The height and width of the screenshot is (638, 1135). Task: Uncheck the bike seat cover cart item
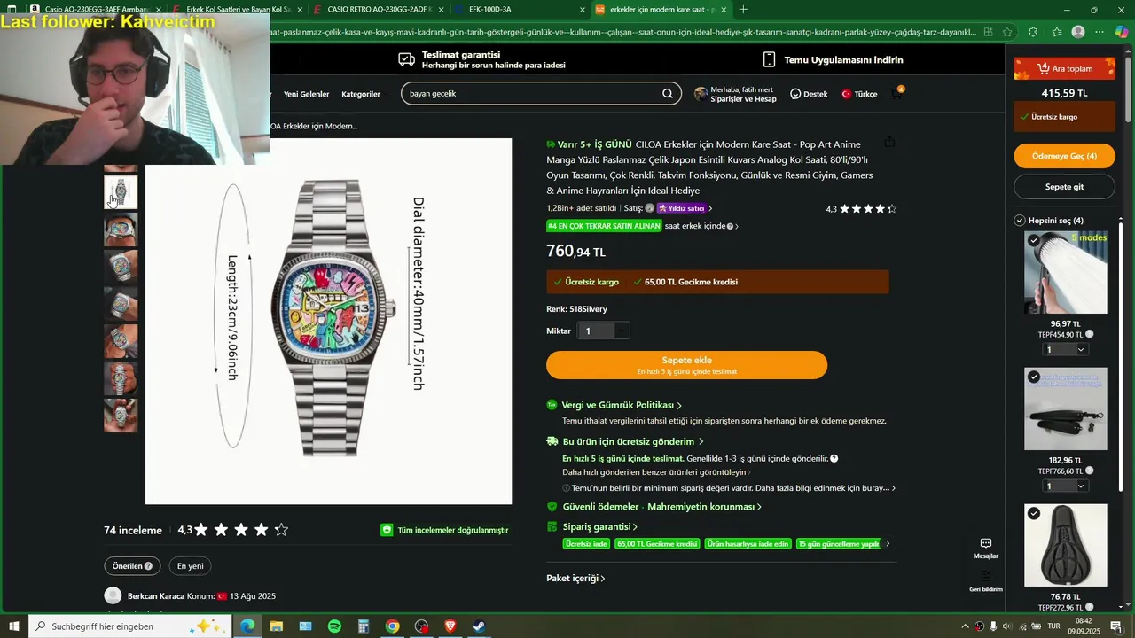click(1034, 513)
